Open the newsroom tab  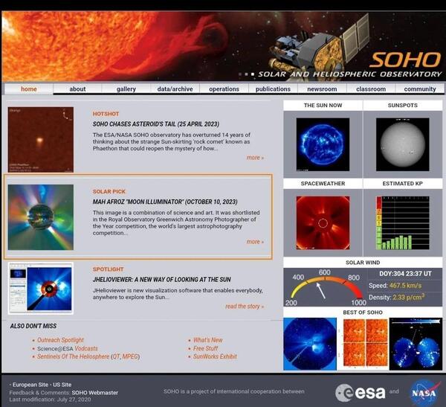click(322, 89)
